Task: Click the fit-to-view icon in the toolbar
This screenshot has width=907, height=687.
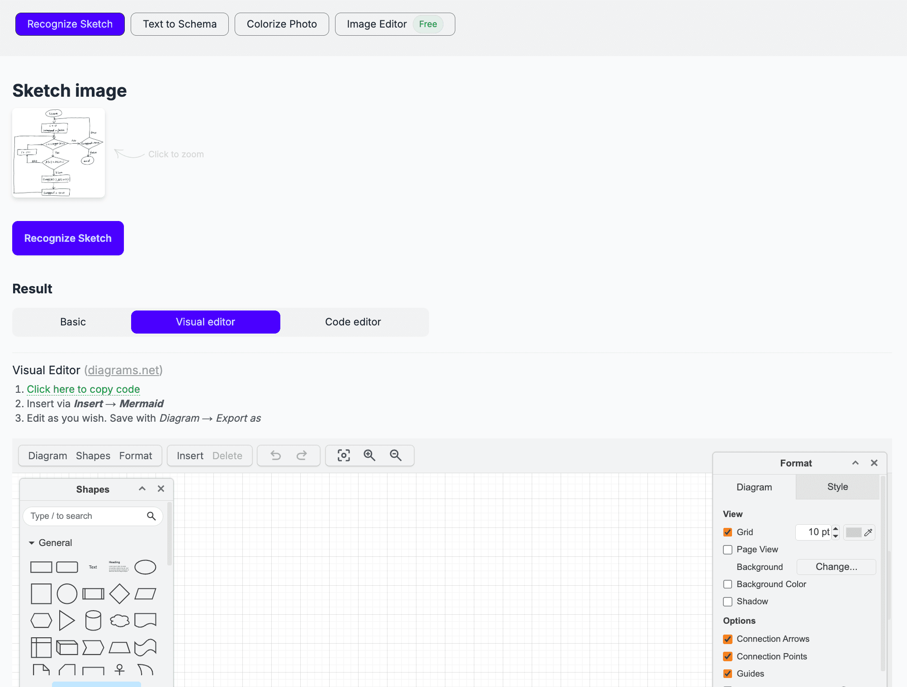Action: [343, 456]
